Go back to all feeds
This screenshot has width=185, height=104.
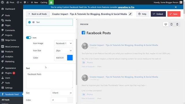(38, 14)
